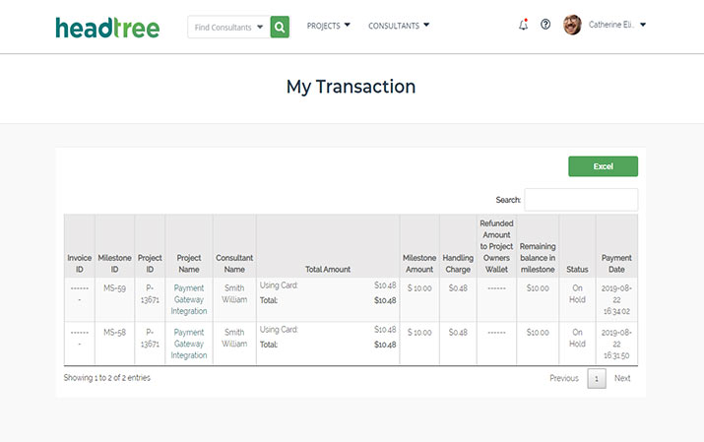Open the Consultants menu
Image resolution: width=704 pixels, height=442 pixels.
pos(399,26)
